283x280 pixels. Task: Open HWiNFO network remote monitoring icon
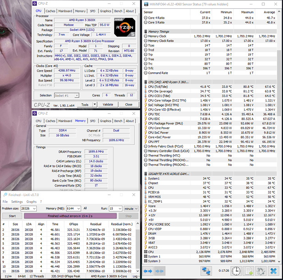[206, 271]
